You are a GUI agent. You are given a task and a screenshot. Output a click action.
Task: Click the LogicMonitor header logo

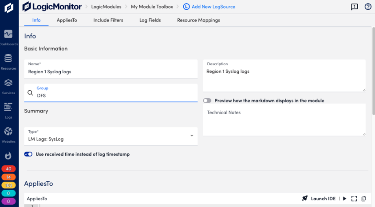[52, 7]
